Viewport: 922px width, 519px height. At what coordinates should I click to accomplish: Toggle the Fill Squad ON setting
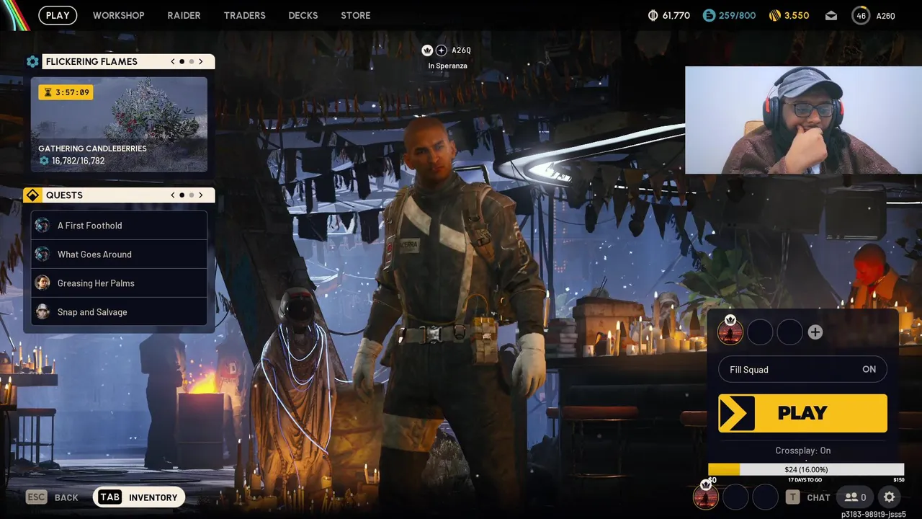point(802,370)
